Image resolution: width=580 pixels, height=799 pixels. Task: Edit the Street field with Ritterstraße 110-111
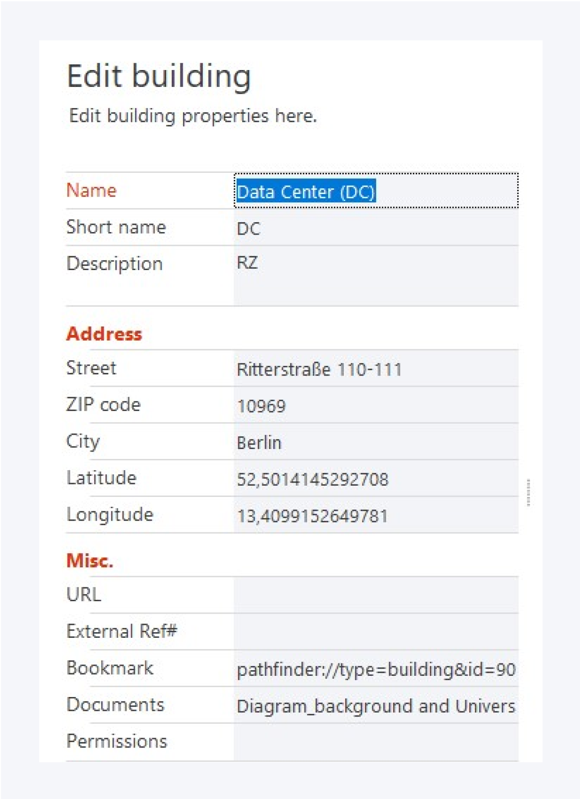375,369
